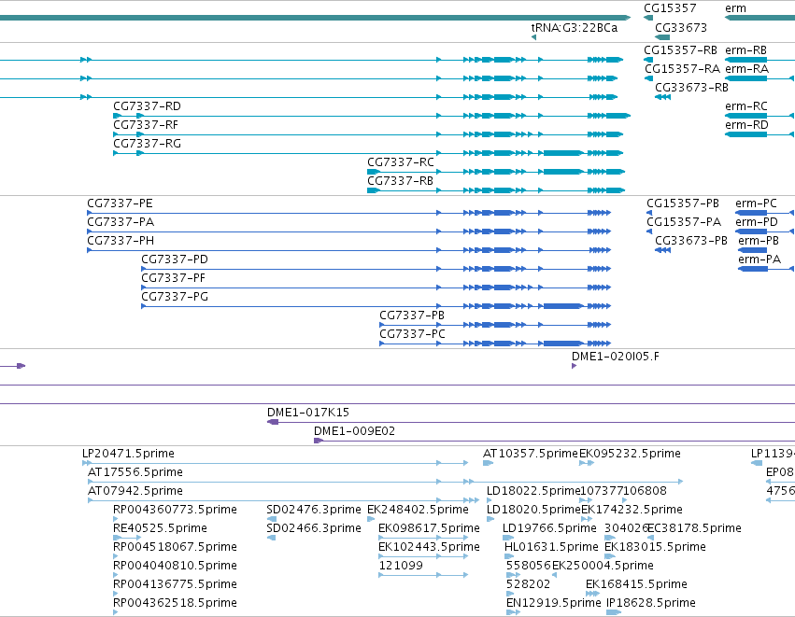The height and width of the screenshot is (617, 795).
Task: Select the DME1-020I05.F feature label
Action: pos(616,357)
